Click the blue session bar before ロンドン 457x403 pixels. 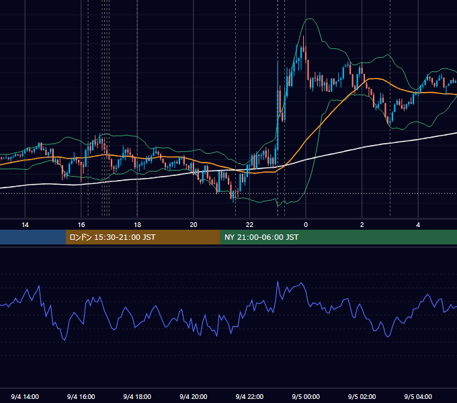tap(33, 237)
